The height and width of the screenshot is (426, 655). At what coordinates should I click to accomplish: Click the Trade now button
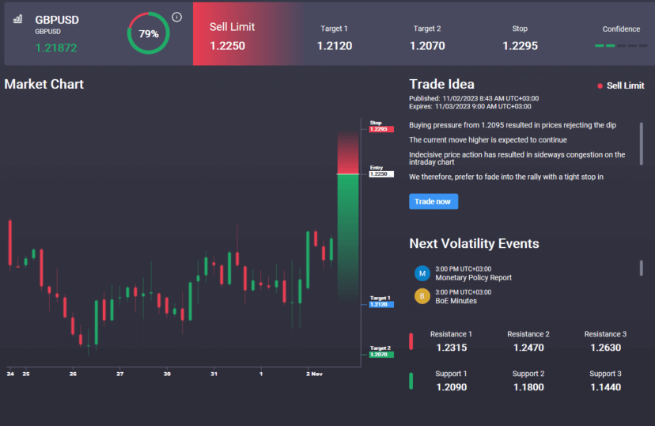(434, 201)
